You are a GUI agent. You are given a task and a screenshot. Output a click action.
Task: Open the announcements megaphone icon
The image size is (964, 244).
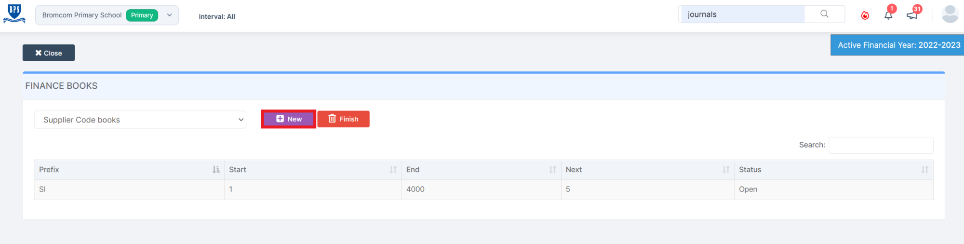pyautogui.click(x=912, y=15)
